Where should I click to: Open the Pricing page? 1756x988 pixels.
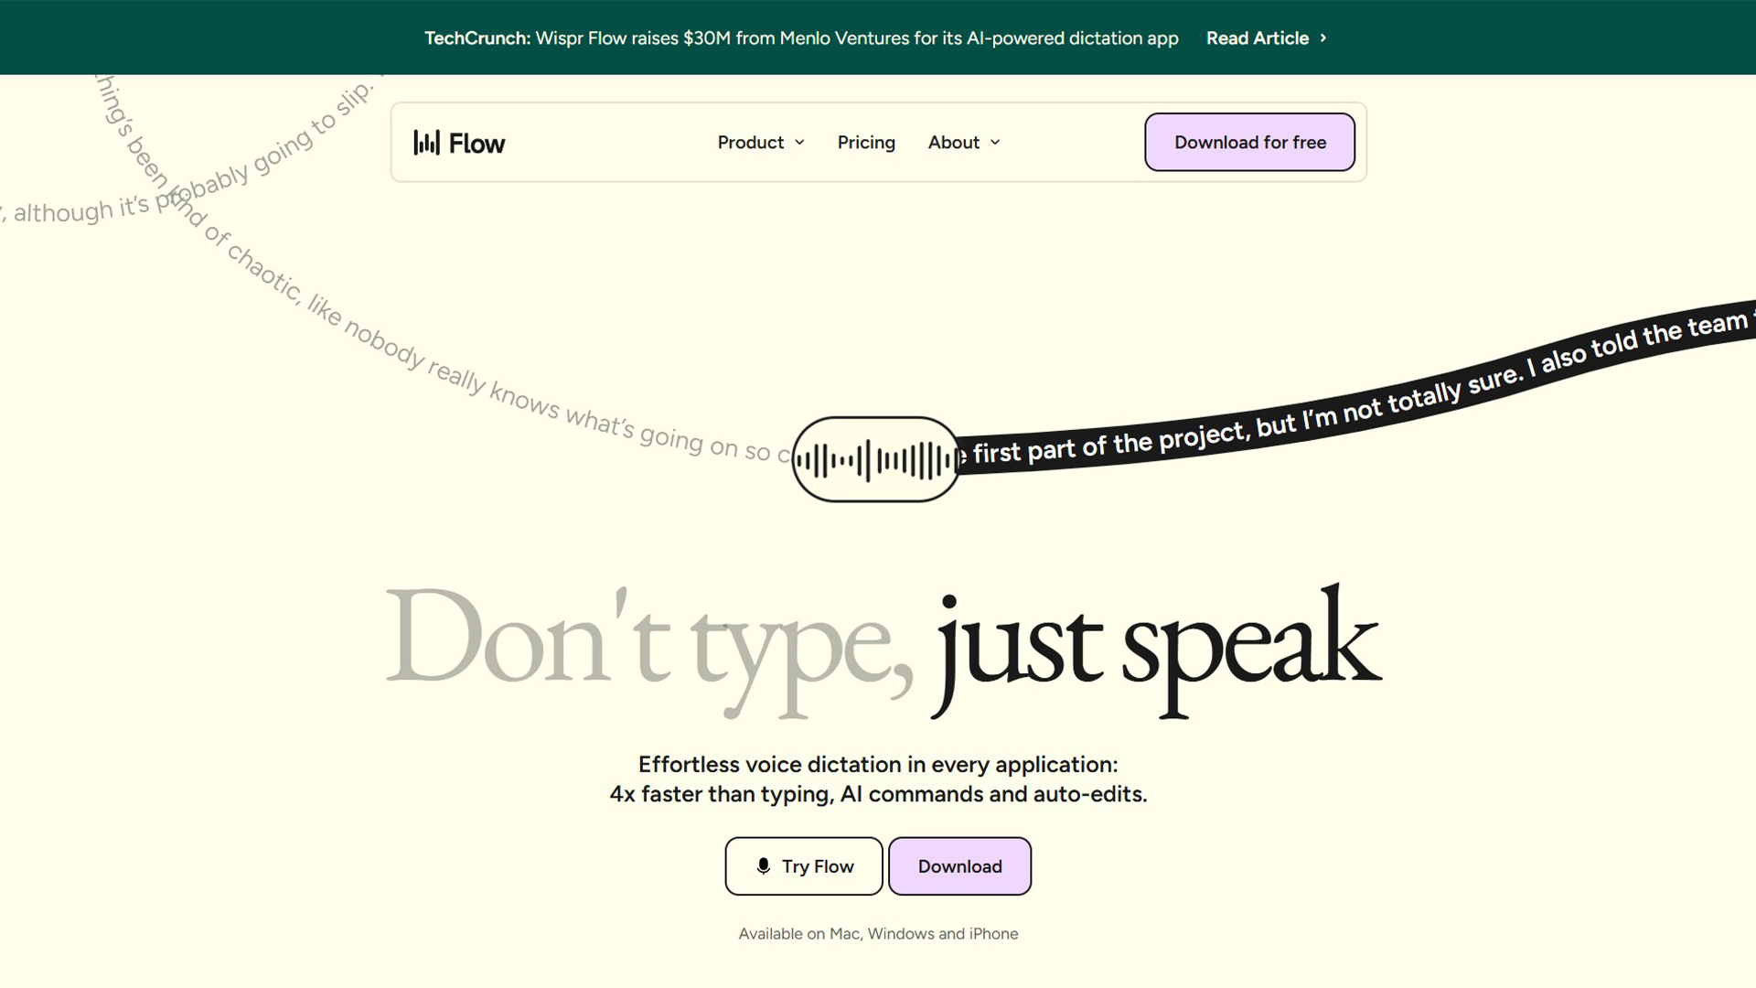point(866,143)
